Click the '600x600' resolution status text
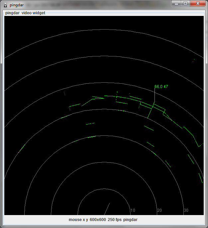The width and height of the screenshot is (208, 228). click(x=98, y=220)
